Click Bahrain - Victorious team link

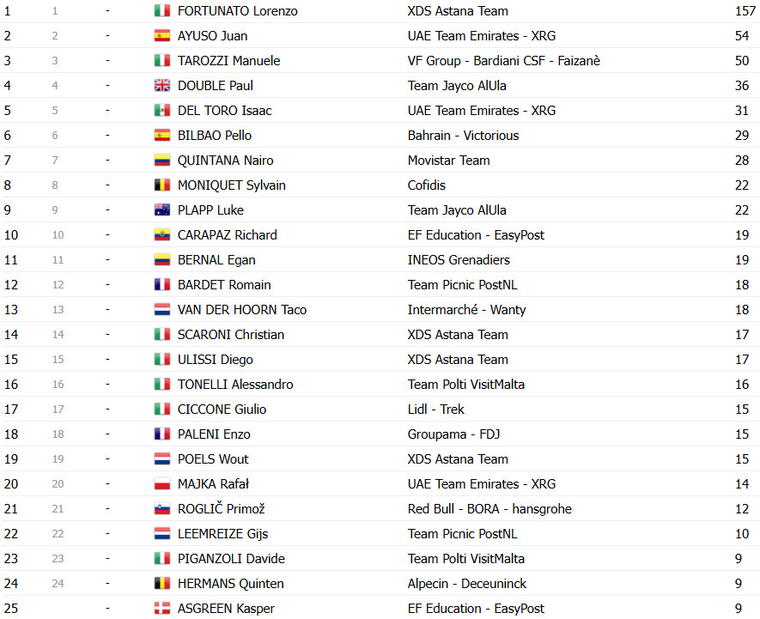463,136
